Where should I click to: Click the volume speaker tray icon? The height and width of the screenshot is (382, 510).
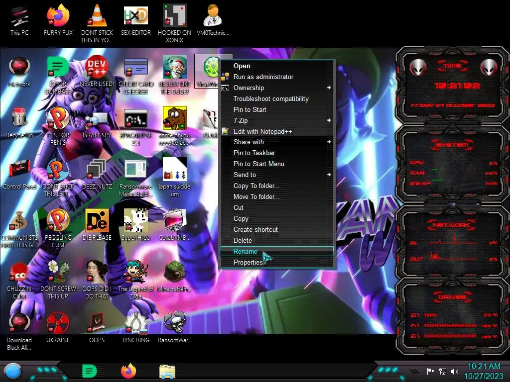[x=455, y=371]
